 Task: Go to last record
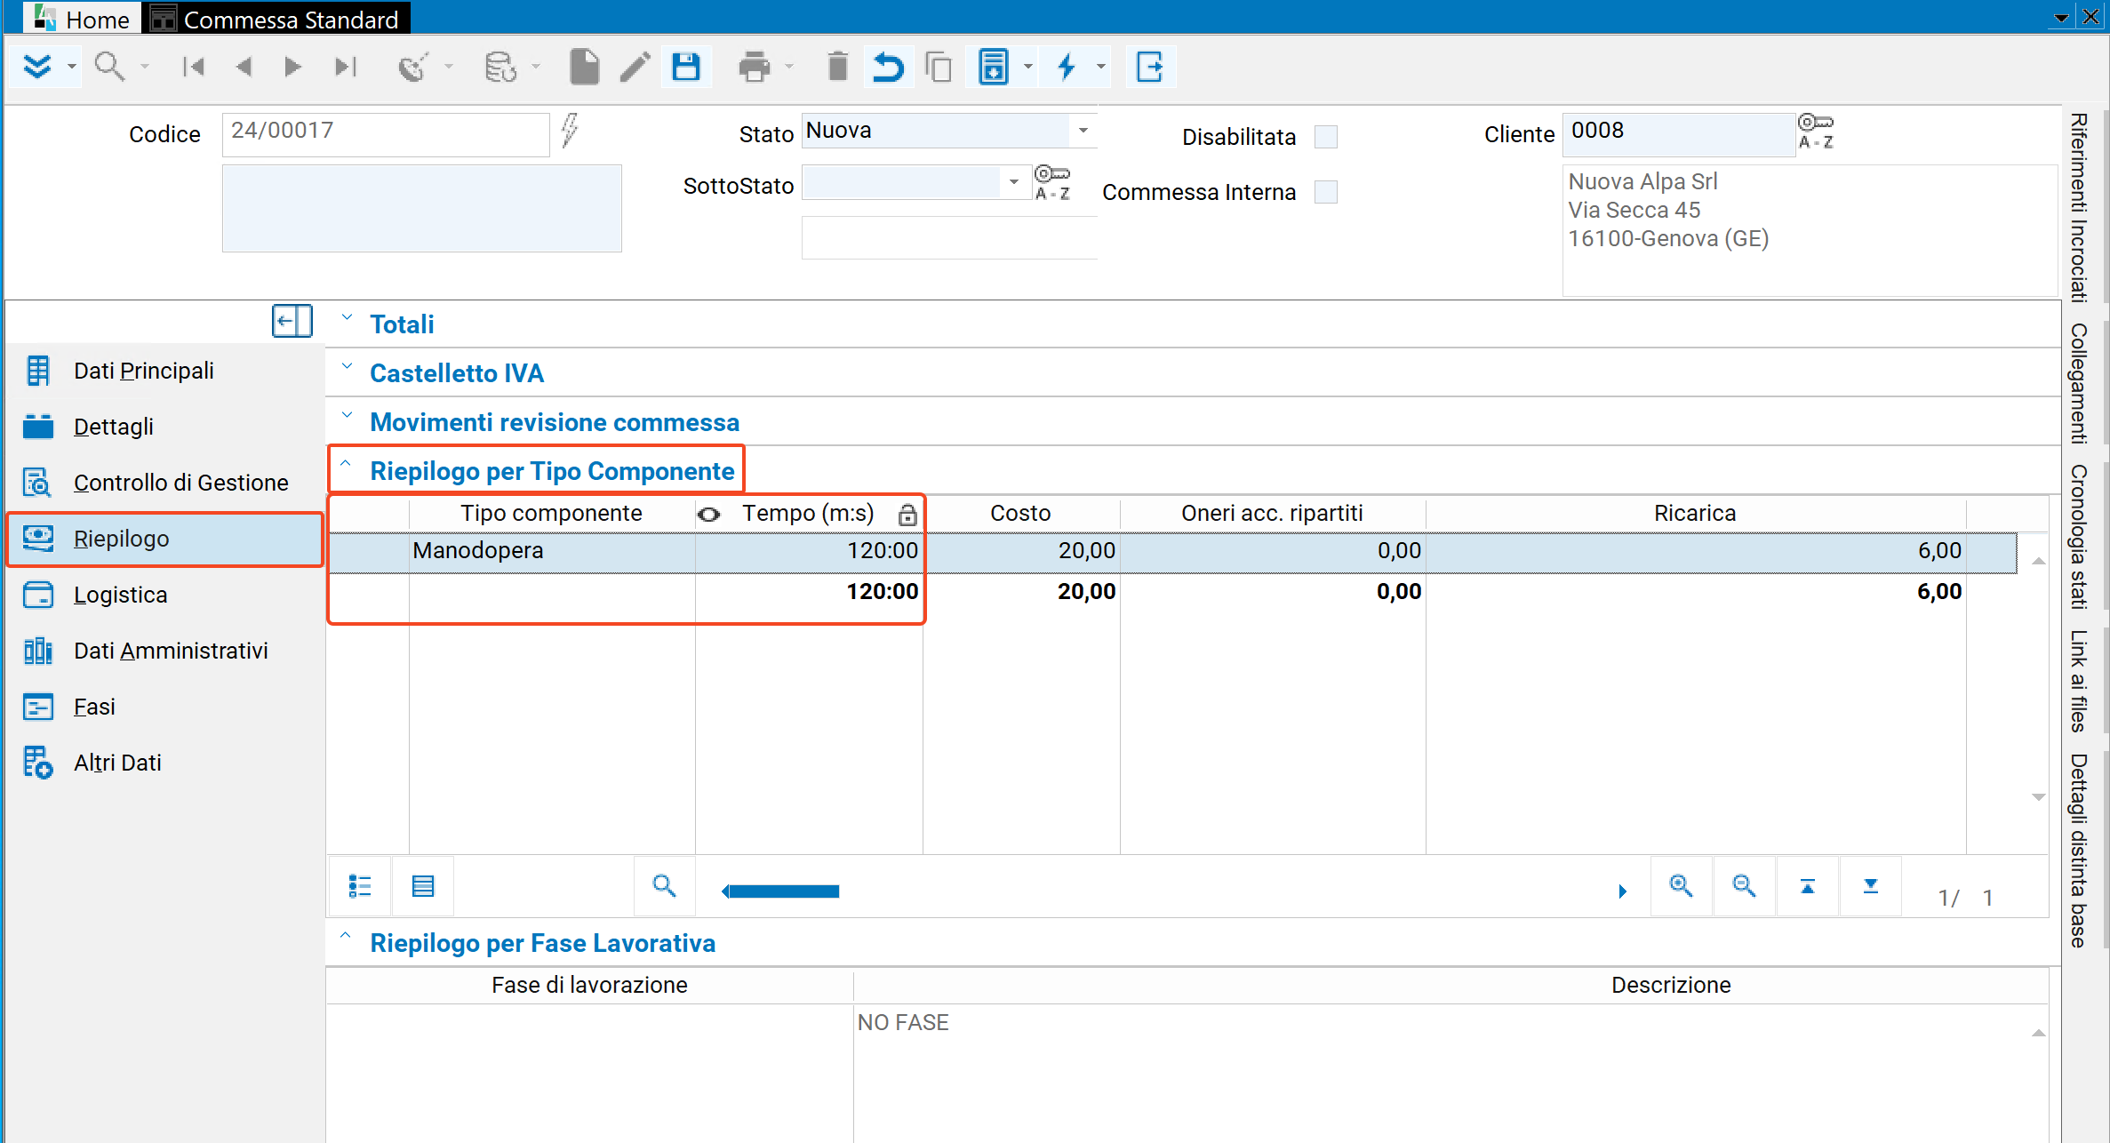346,67
